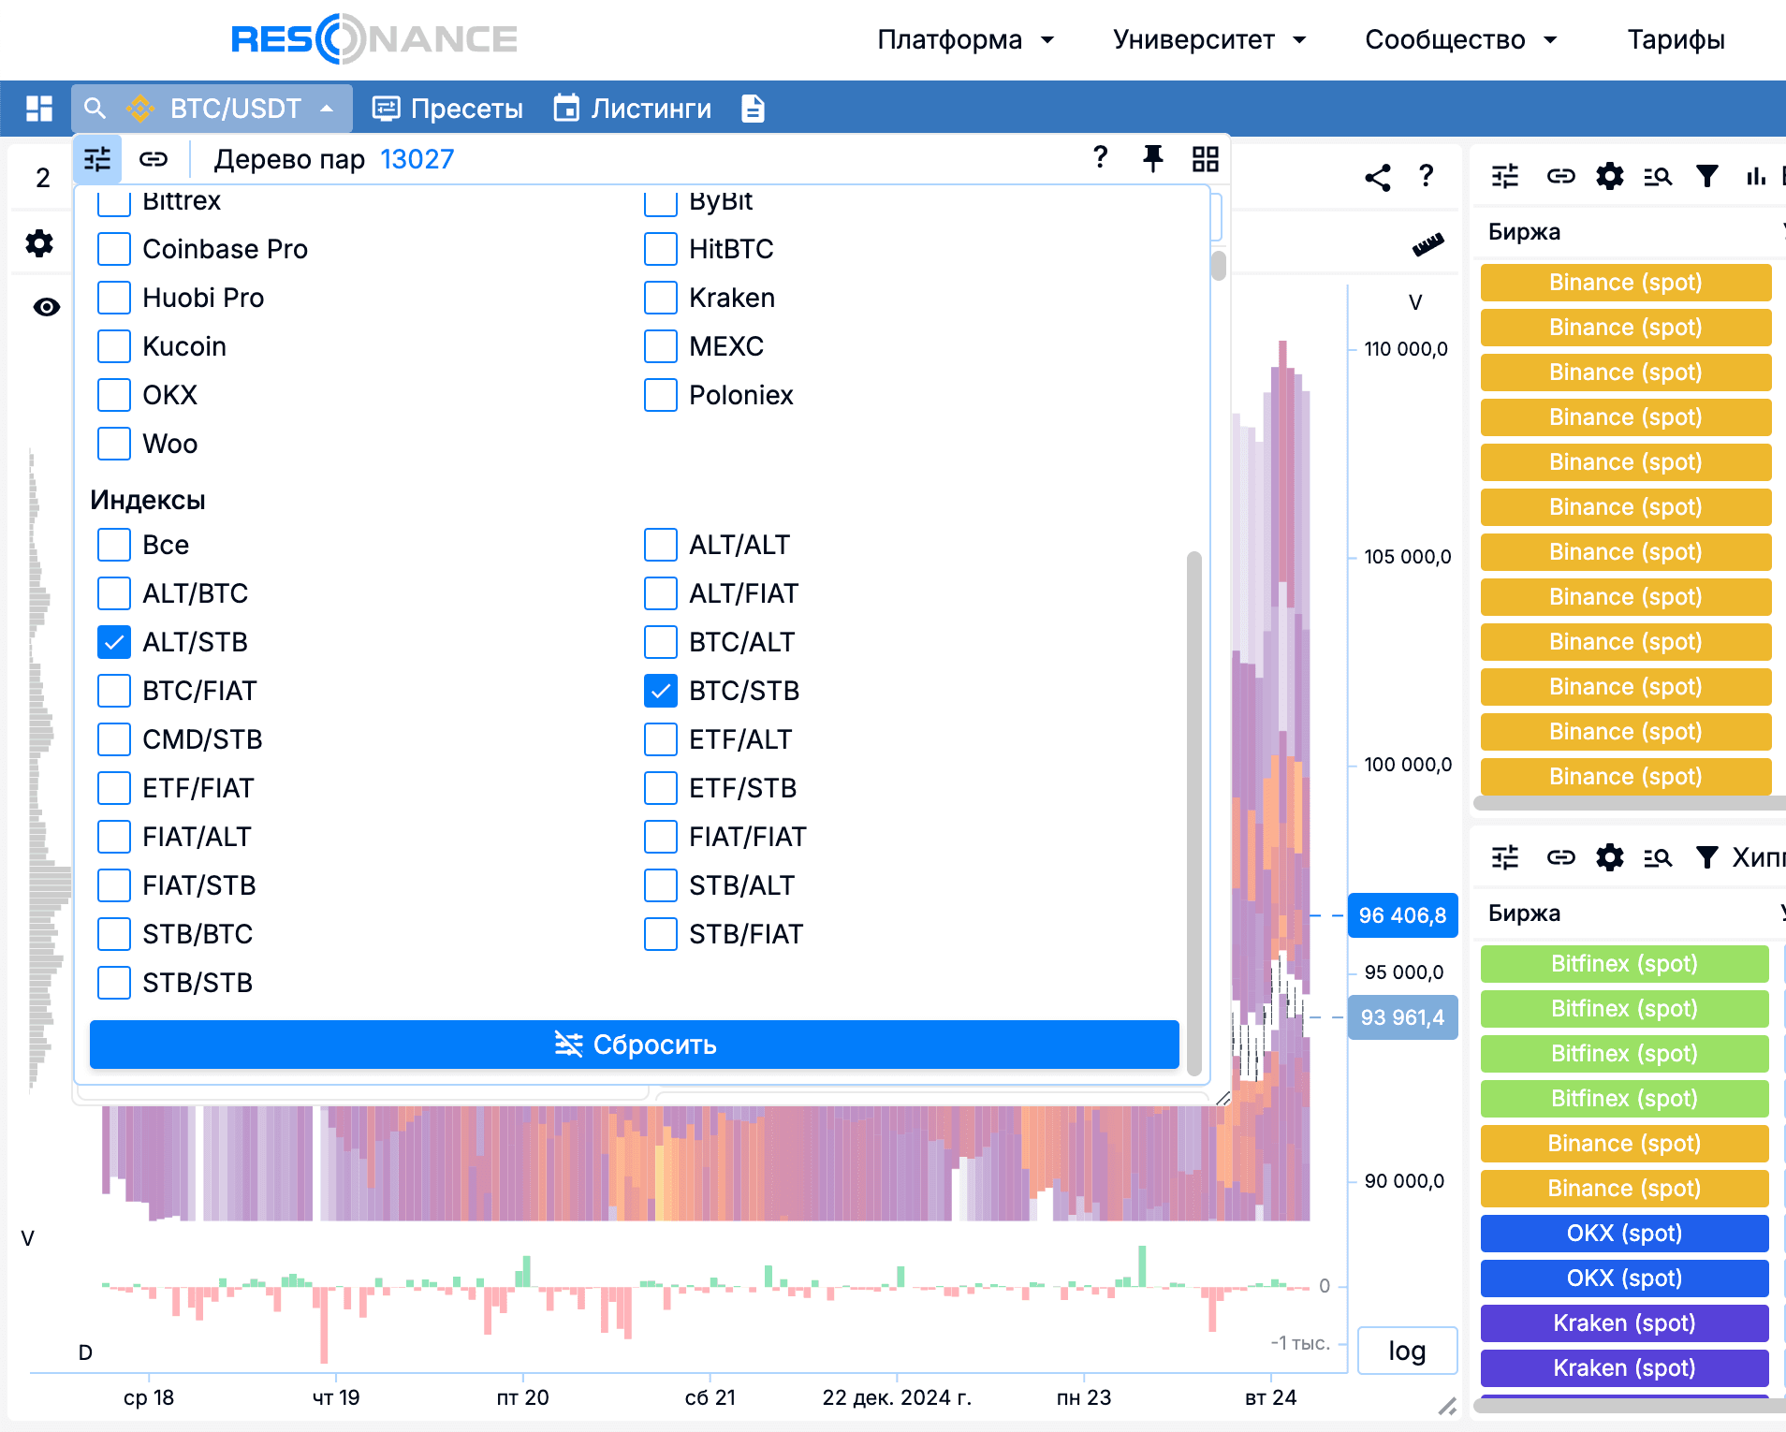Viewport: 1786px width, 1432px height.
Task: Click the first Bitfinex (spot) row
Action: 1624,964
